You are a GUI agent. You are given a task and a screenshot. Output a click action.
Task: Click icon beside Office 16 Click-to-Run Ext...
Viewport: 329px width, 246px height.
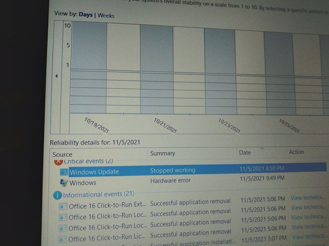63,206
